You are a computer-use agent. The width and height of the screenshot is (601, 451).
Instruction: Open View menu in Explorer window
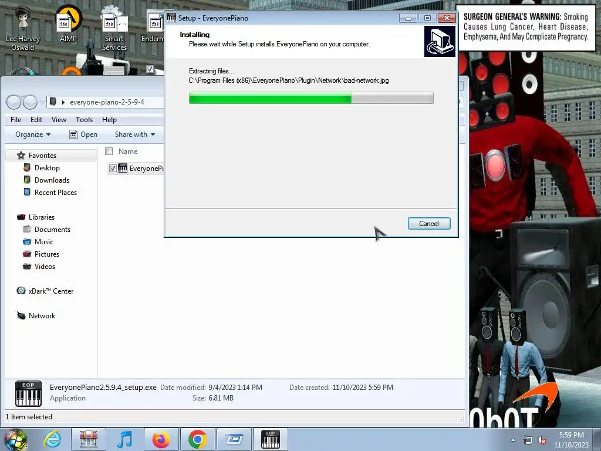(59, 120)
